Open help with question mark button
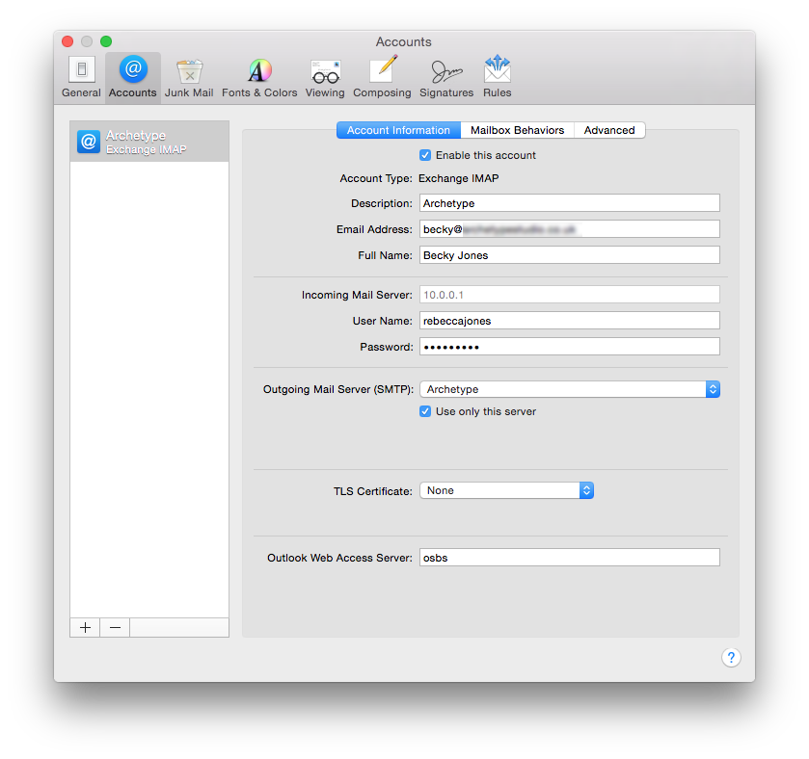 point(731,658)
